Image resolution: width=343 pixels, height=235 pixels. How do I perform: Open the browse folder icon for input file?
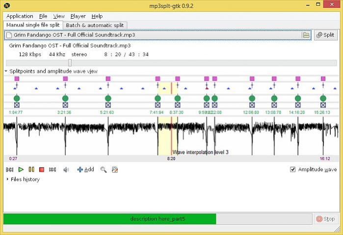coord(306,35)
